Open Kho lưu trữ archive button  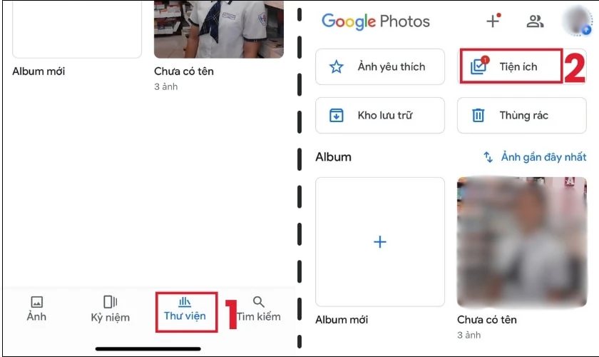[x=379, y=115]
